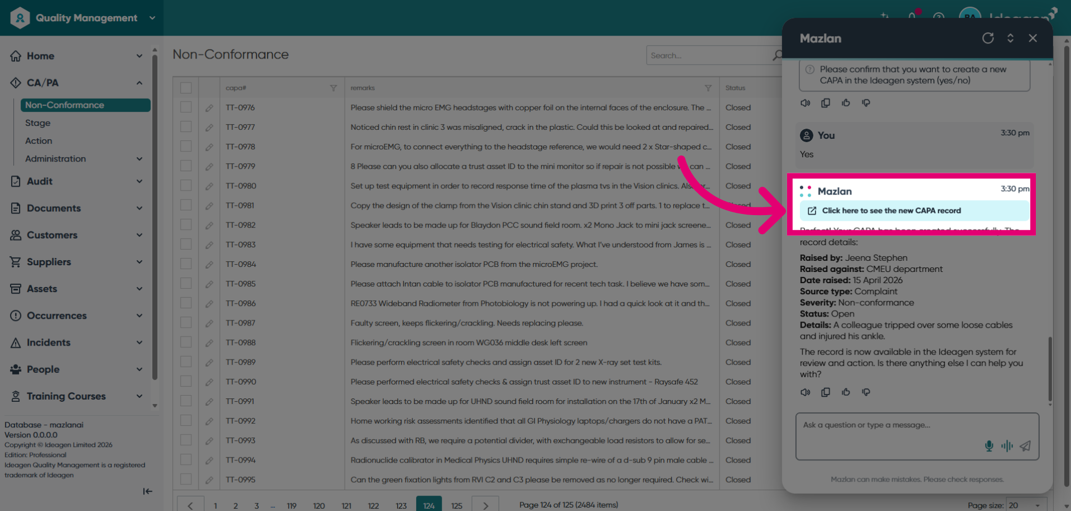Check the row checkbox for TT-0992
The height and width of the screenshot is (511, 1071).
[186, 421]
